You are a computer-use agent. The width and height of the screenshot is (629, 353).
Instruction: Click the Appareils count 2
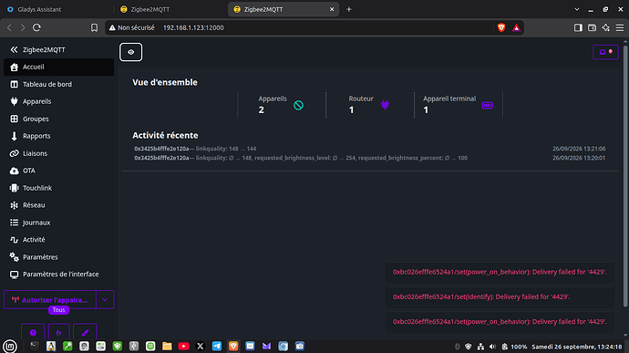pos(261,110)
